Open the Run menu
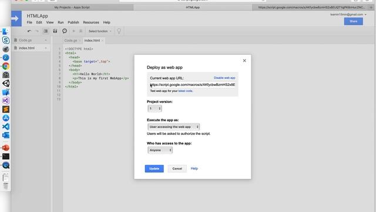The height and width of the screenshot is (212, 376). tap(61, 22)
